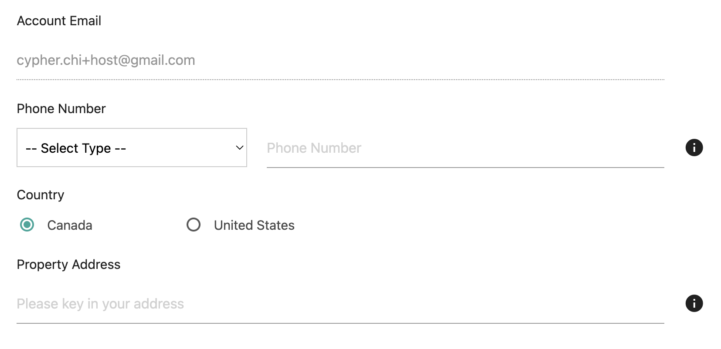The image size is (721, 349).
Task: Click the "Account Email" heading label
Action: [x=59, y=21]
